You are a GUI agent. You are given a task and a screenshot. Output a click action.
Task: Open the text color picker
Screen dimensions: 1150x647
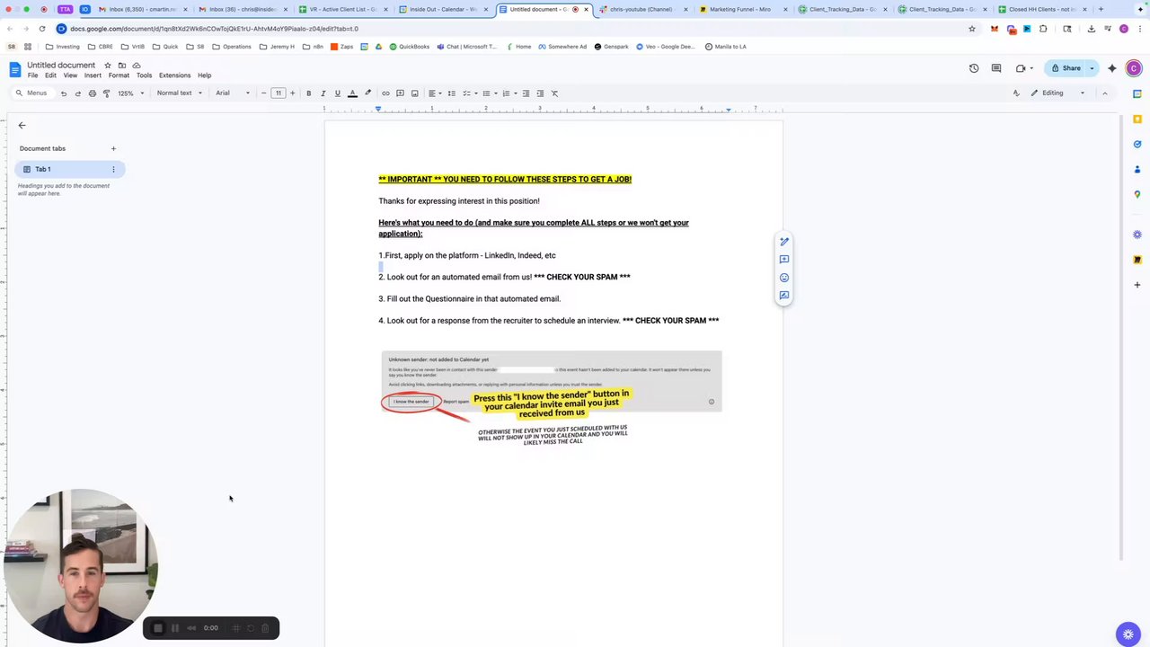pyautogui.click(x=352, y=93)
